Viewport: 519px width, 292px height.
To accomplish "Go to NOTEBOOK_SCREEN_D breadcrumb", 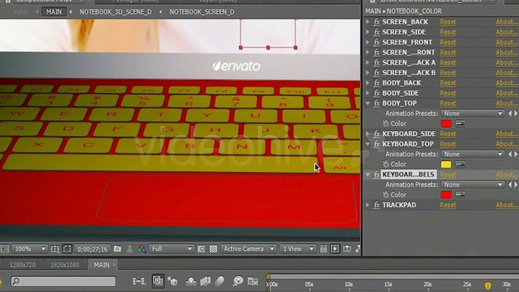I will click(x=202, y=12).
